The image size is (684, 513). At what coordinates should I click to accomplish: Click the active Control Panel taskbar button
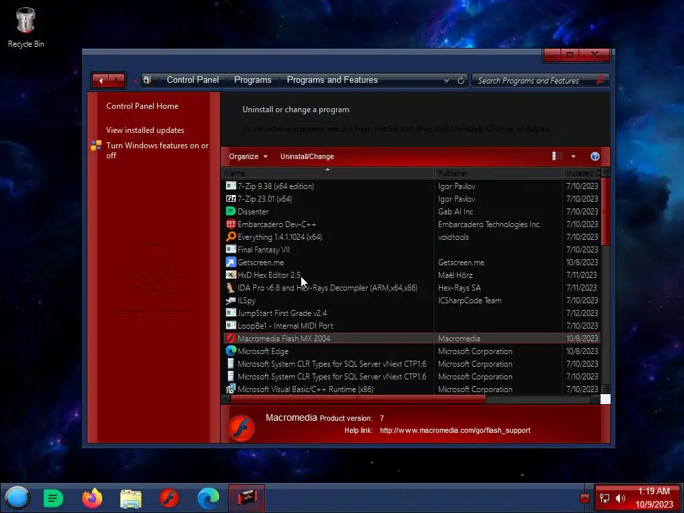247,498
